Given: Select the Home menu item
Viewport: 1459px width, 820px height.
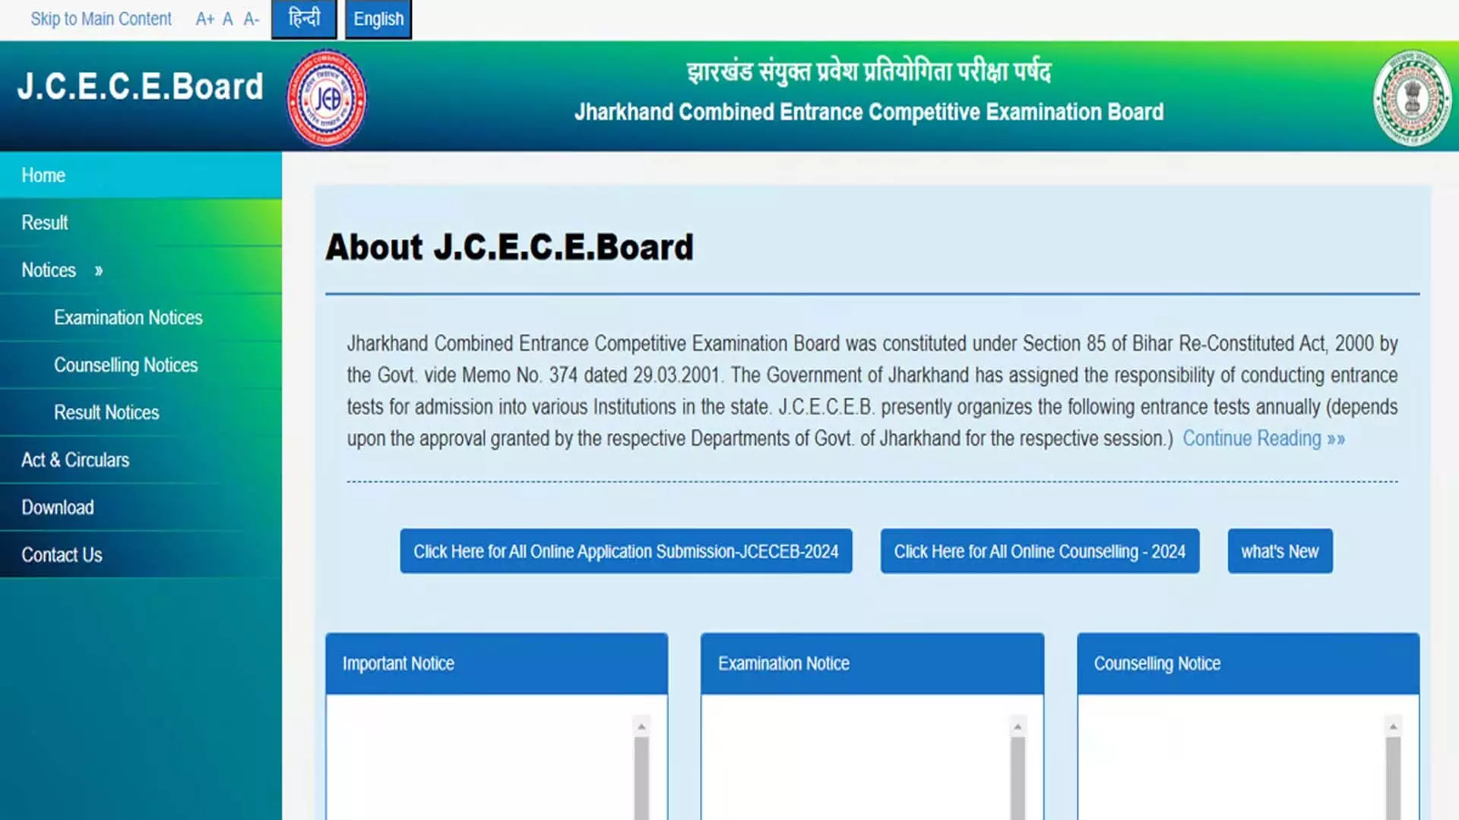Looking at the screenshot, I should tap(43, 175).
